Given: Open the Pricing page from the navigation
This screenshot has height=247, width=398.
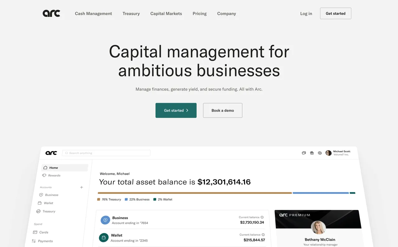Looking at the screenshot, I should pos(199,13).
